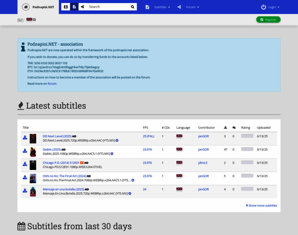Viewport: 298px width, 235px height.
Task: Open DD Next Level poster thumbnail
Action: (33, 139)
